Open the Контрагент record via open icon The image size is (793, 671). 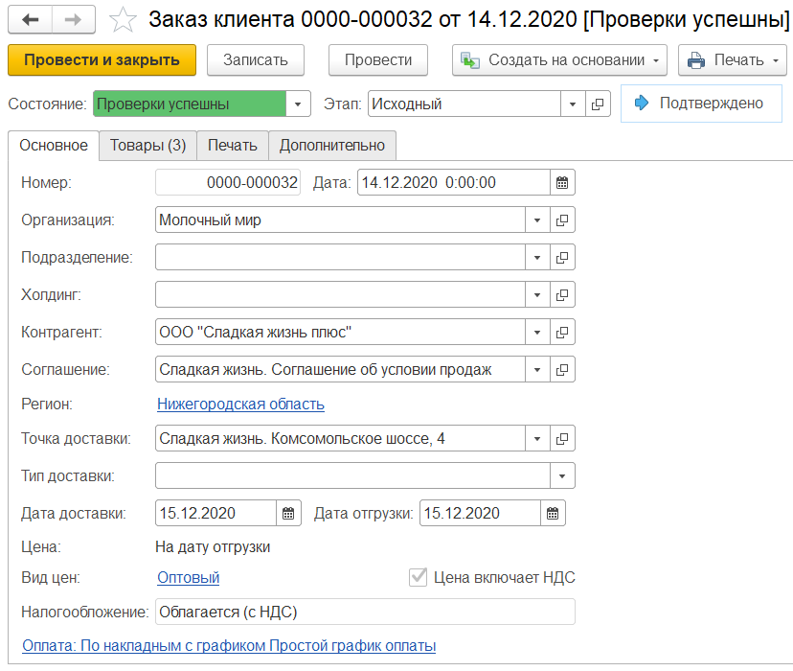pyautogui.click(x=562, y=333)
